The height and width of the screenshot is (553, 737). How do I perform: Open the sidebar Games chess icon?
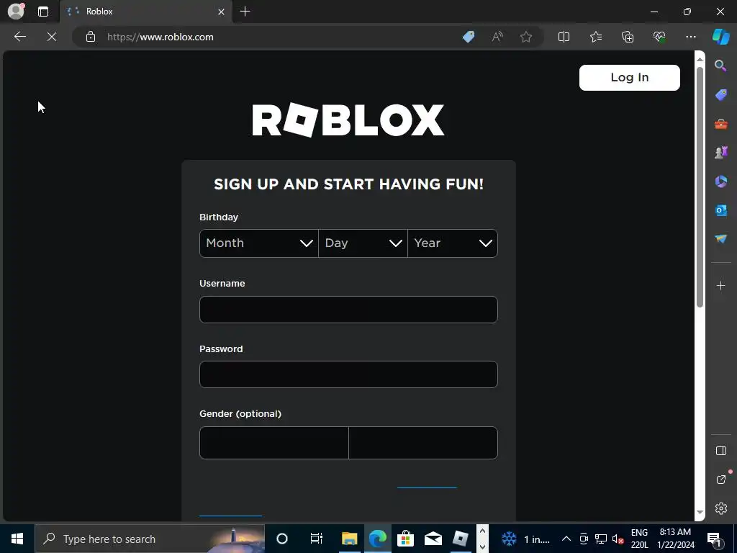point(720,153)
